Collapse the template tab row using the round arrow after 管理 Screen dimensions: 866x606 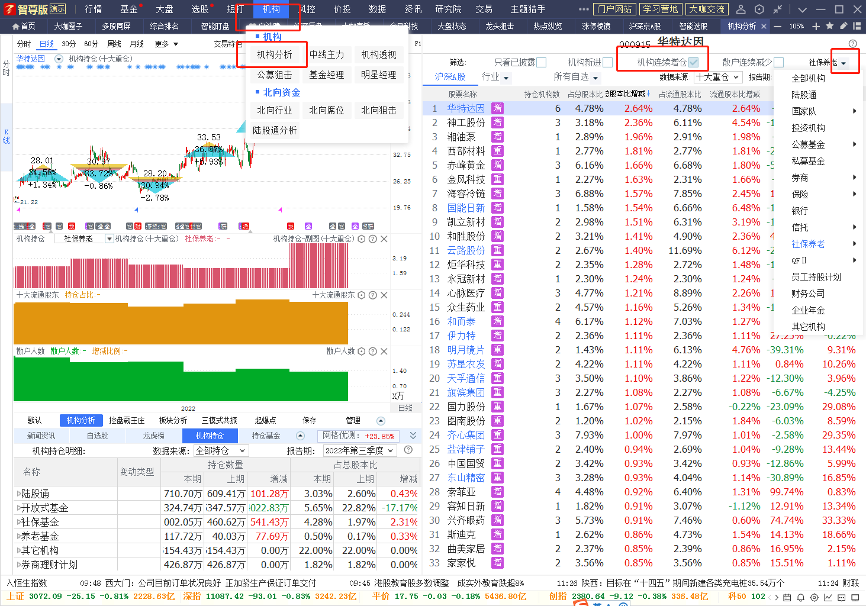point(381,421)
